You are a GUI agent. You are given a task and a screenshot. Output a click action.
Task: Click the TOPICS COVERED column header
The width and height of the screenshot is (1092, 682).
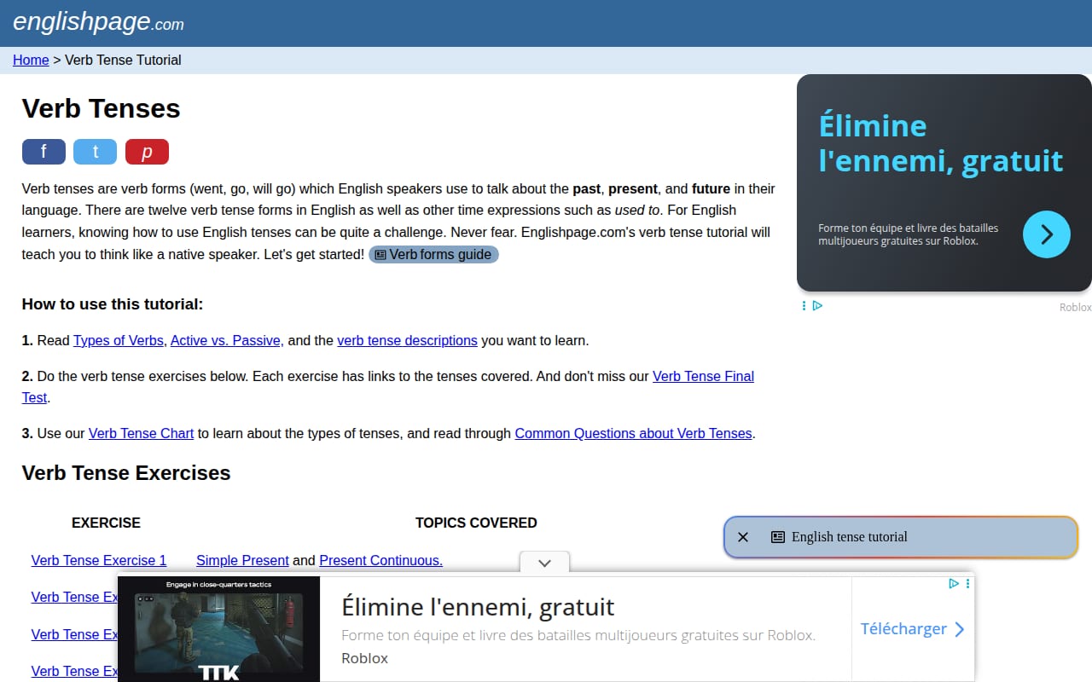coord(476,523)
